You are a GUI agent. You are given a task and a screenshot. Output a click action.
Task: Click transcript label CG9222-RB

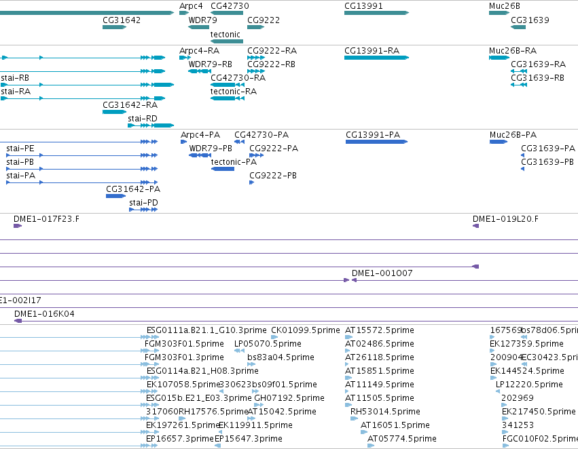pyautogui.click(x=271, y=64)
